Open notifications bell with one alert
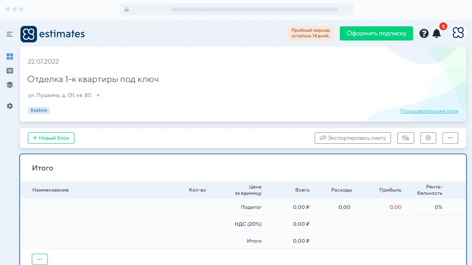Screen dimensions: 472x265 [437, 33]
